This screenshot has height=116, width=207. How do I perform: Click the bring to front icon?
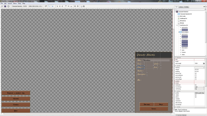click(82, 6)
